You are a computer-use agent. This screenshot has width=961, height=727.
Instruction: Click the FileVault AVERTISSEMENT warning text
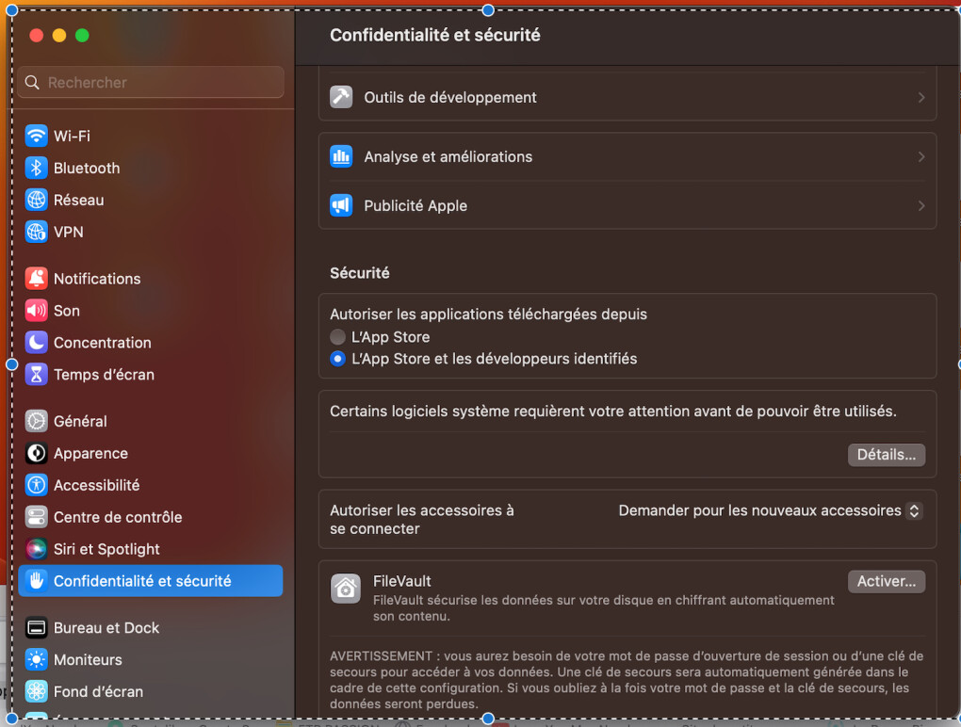tap(627, 680)
